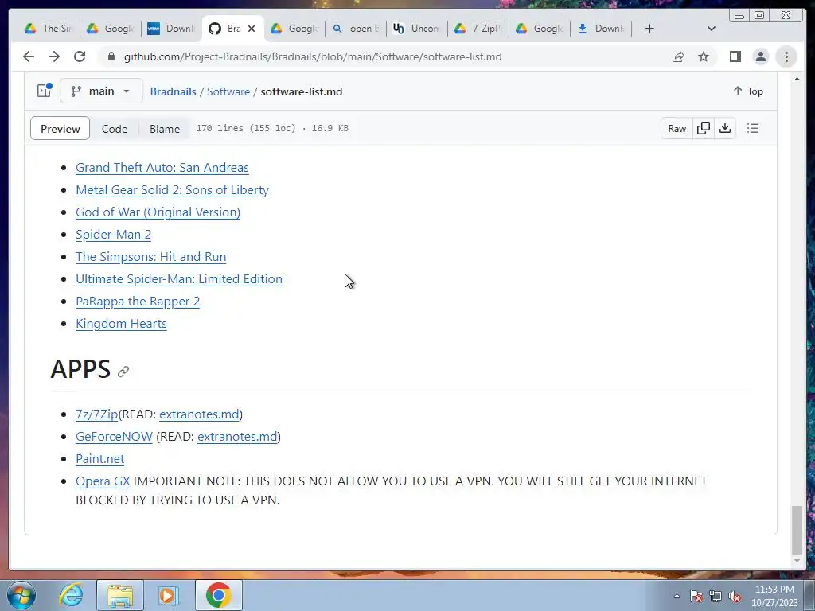815x611 pixels.
Task: Open the Chrome three-dot menu
Action: pyautogui.click(x=786, y=56)
